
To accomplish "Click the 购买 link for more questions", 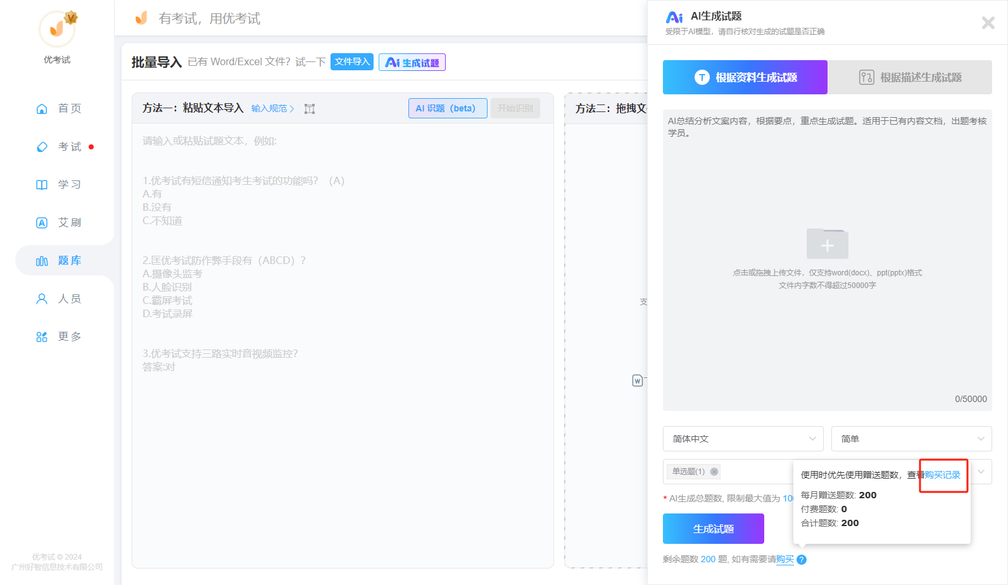I will coord(785,560).
